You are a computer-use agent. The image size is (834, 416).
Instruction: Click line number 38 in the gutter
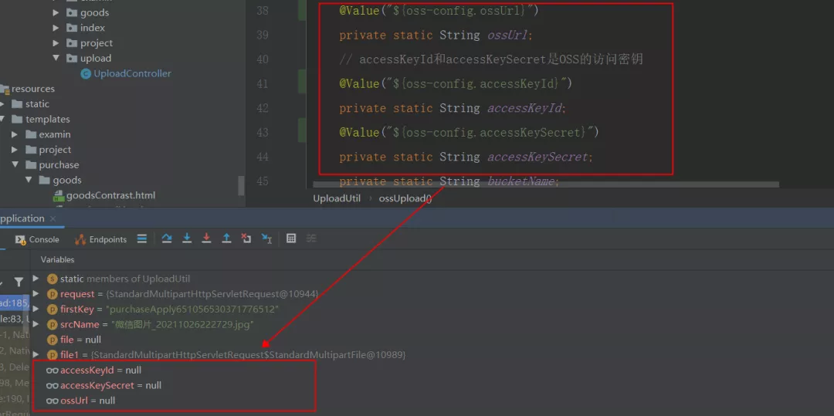coord(262,10)
